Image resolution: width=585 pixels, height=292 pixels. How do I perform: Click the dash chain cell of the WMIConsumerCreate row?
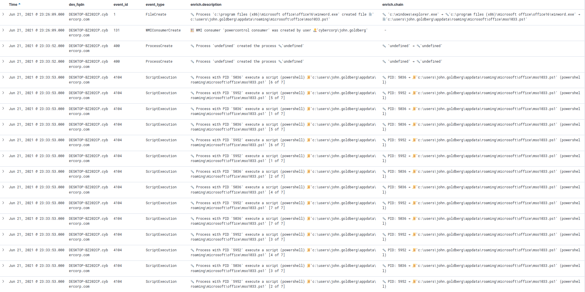tap(385, 30)
